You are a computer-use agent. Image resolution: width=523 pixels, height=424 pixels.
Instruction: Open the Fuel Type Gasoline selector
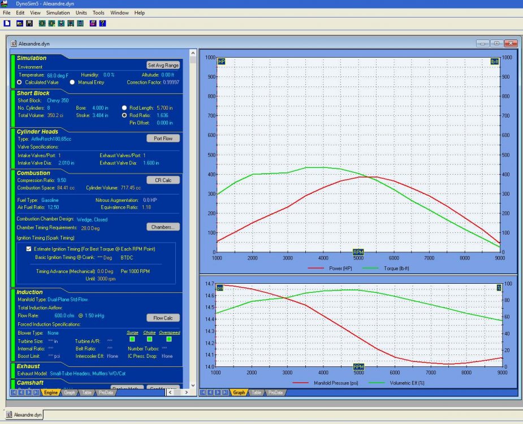(x=50, y=200)
